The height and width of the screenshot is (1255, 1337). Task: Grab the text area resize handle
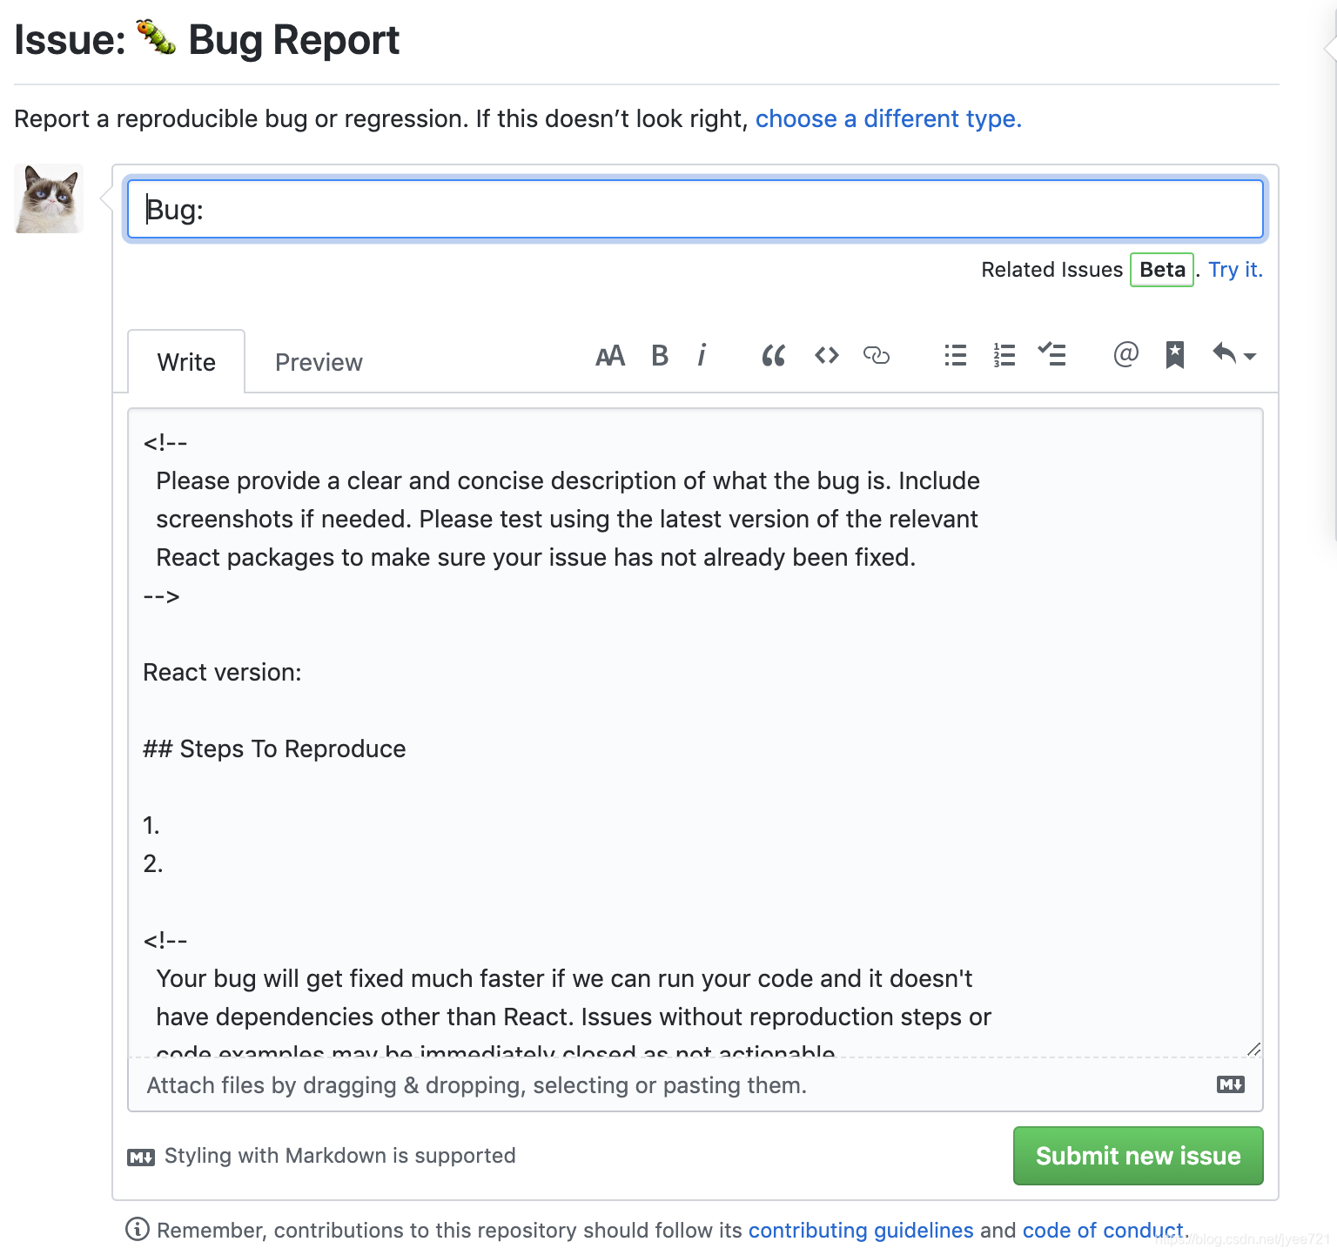(1253, 1049)
